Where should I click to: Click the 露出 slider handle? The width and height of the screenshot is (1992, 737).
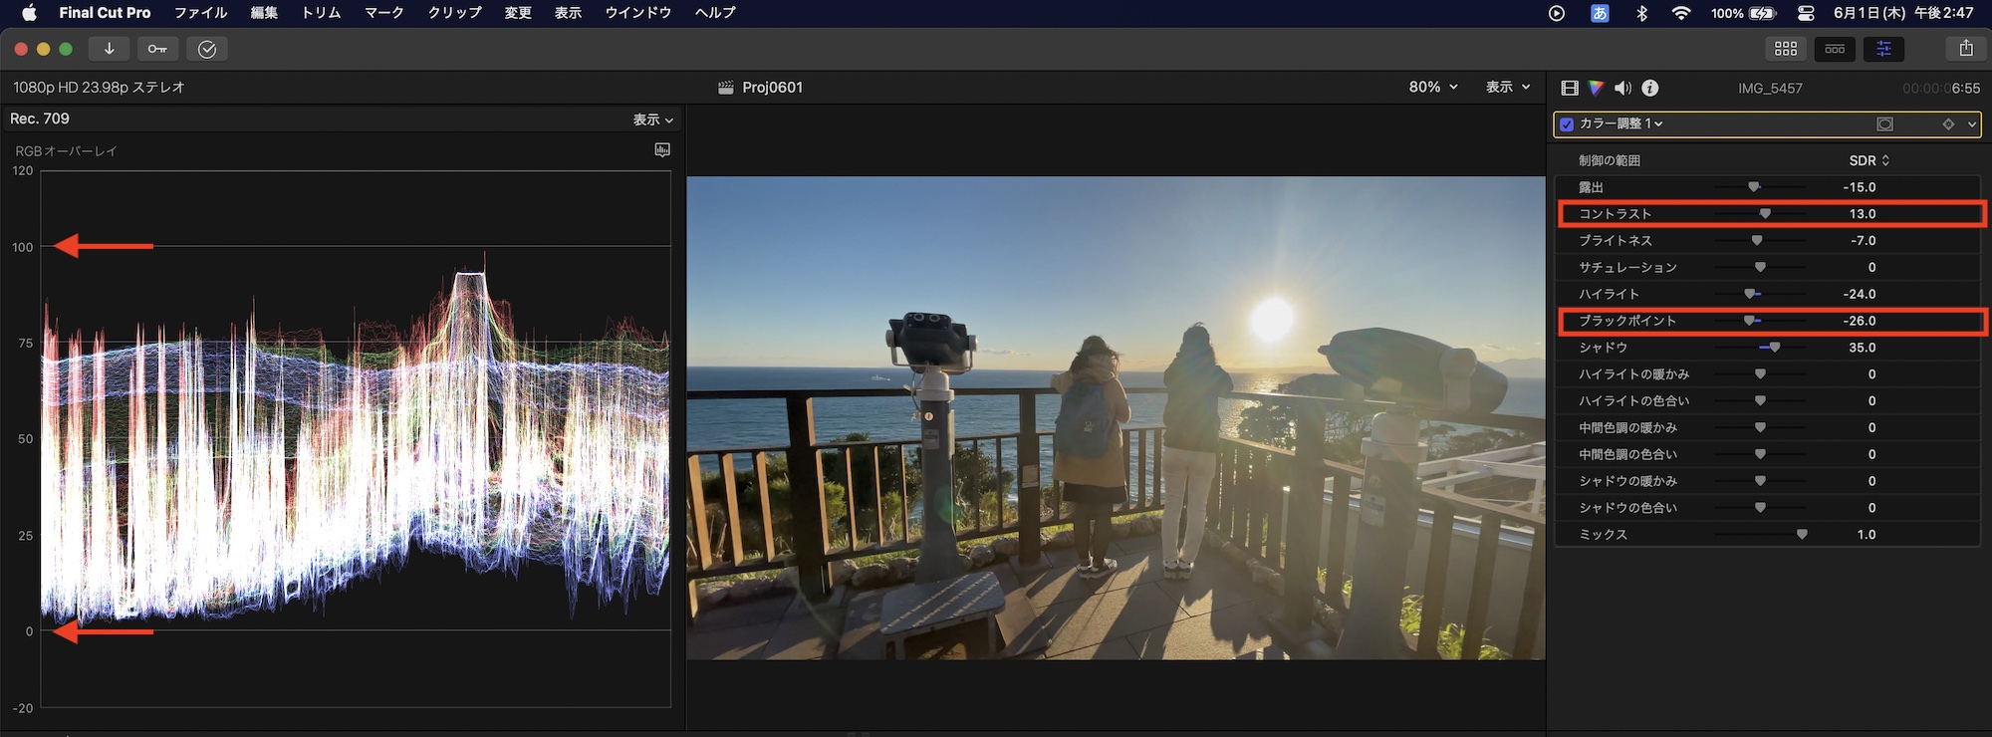pos(1754,187)
